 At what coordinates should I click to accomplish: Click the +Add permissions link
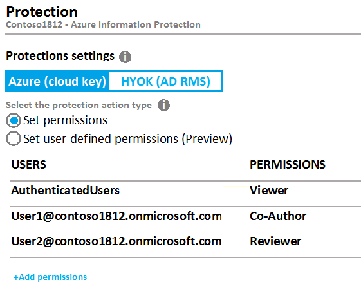pos(50,277)
